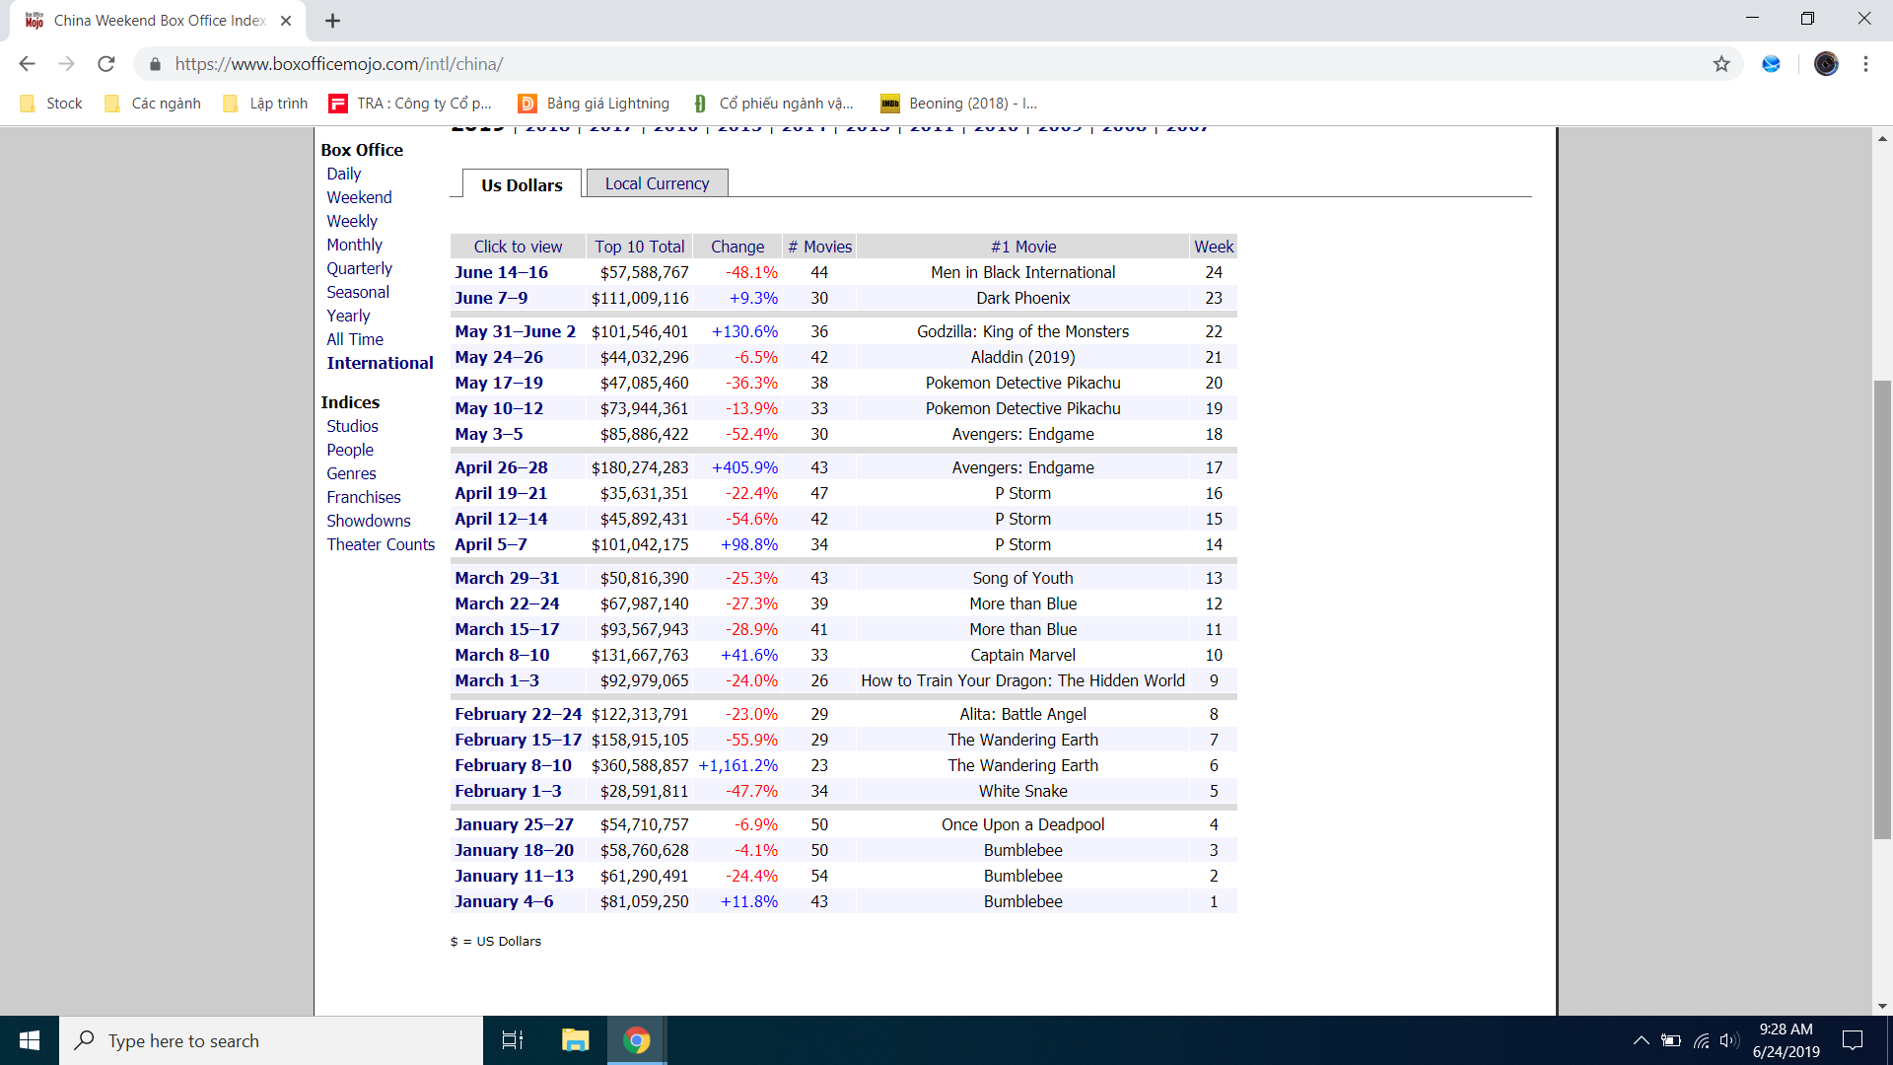The height and width of the screenshot is (1065, 1893).
Task: Open the Showdowns index link
Action: 369,521
